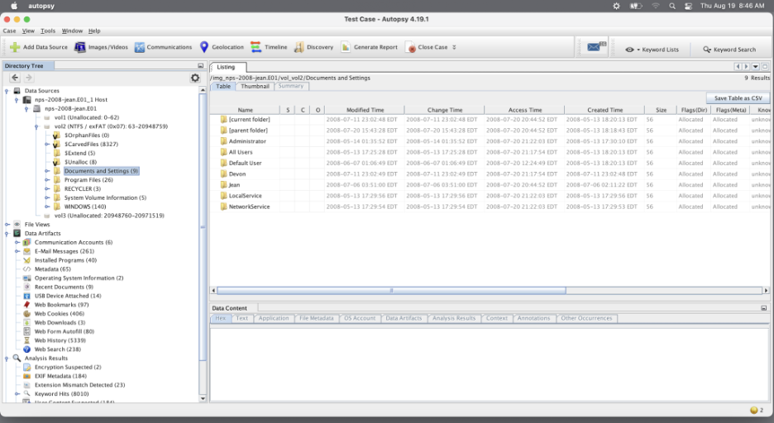The width and height of the screenshot is (774, 423).
Task: Expand the File Views node
Action: 7,225
